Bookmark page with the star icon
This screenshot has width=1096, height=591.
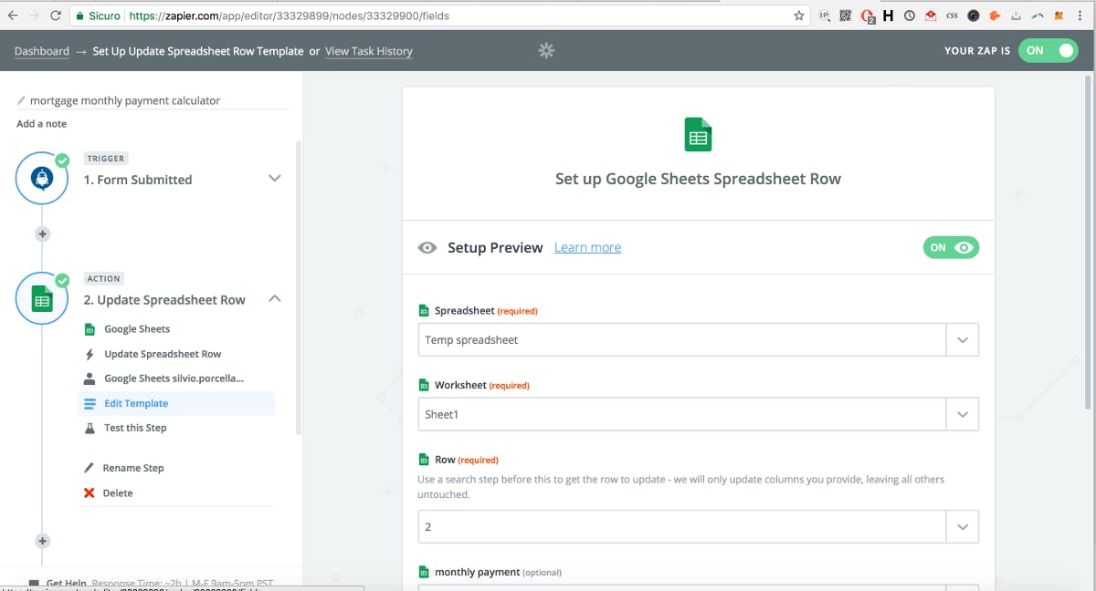click(x=799, y=16)
